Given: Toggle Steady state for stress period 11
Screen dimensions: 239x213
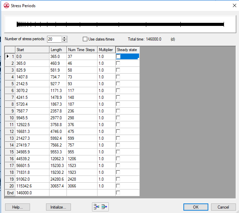Looking at the screenshot, I should coord(118,124).
